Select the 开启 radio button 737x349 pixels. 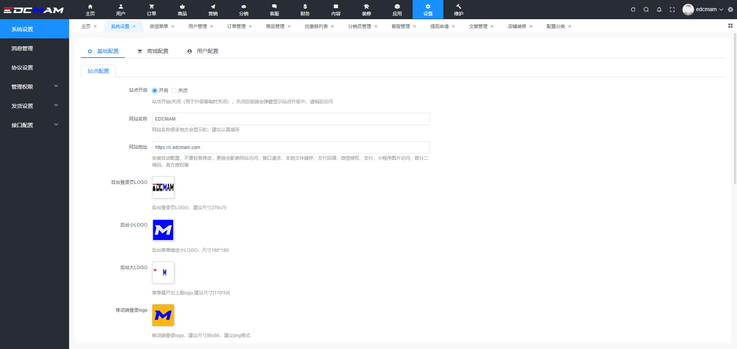click(x=155, y=91)
